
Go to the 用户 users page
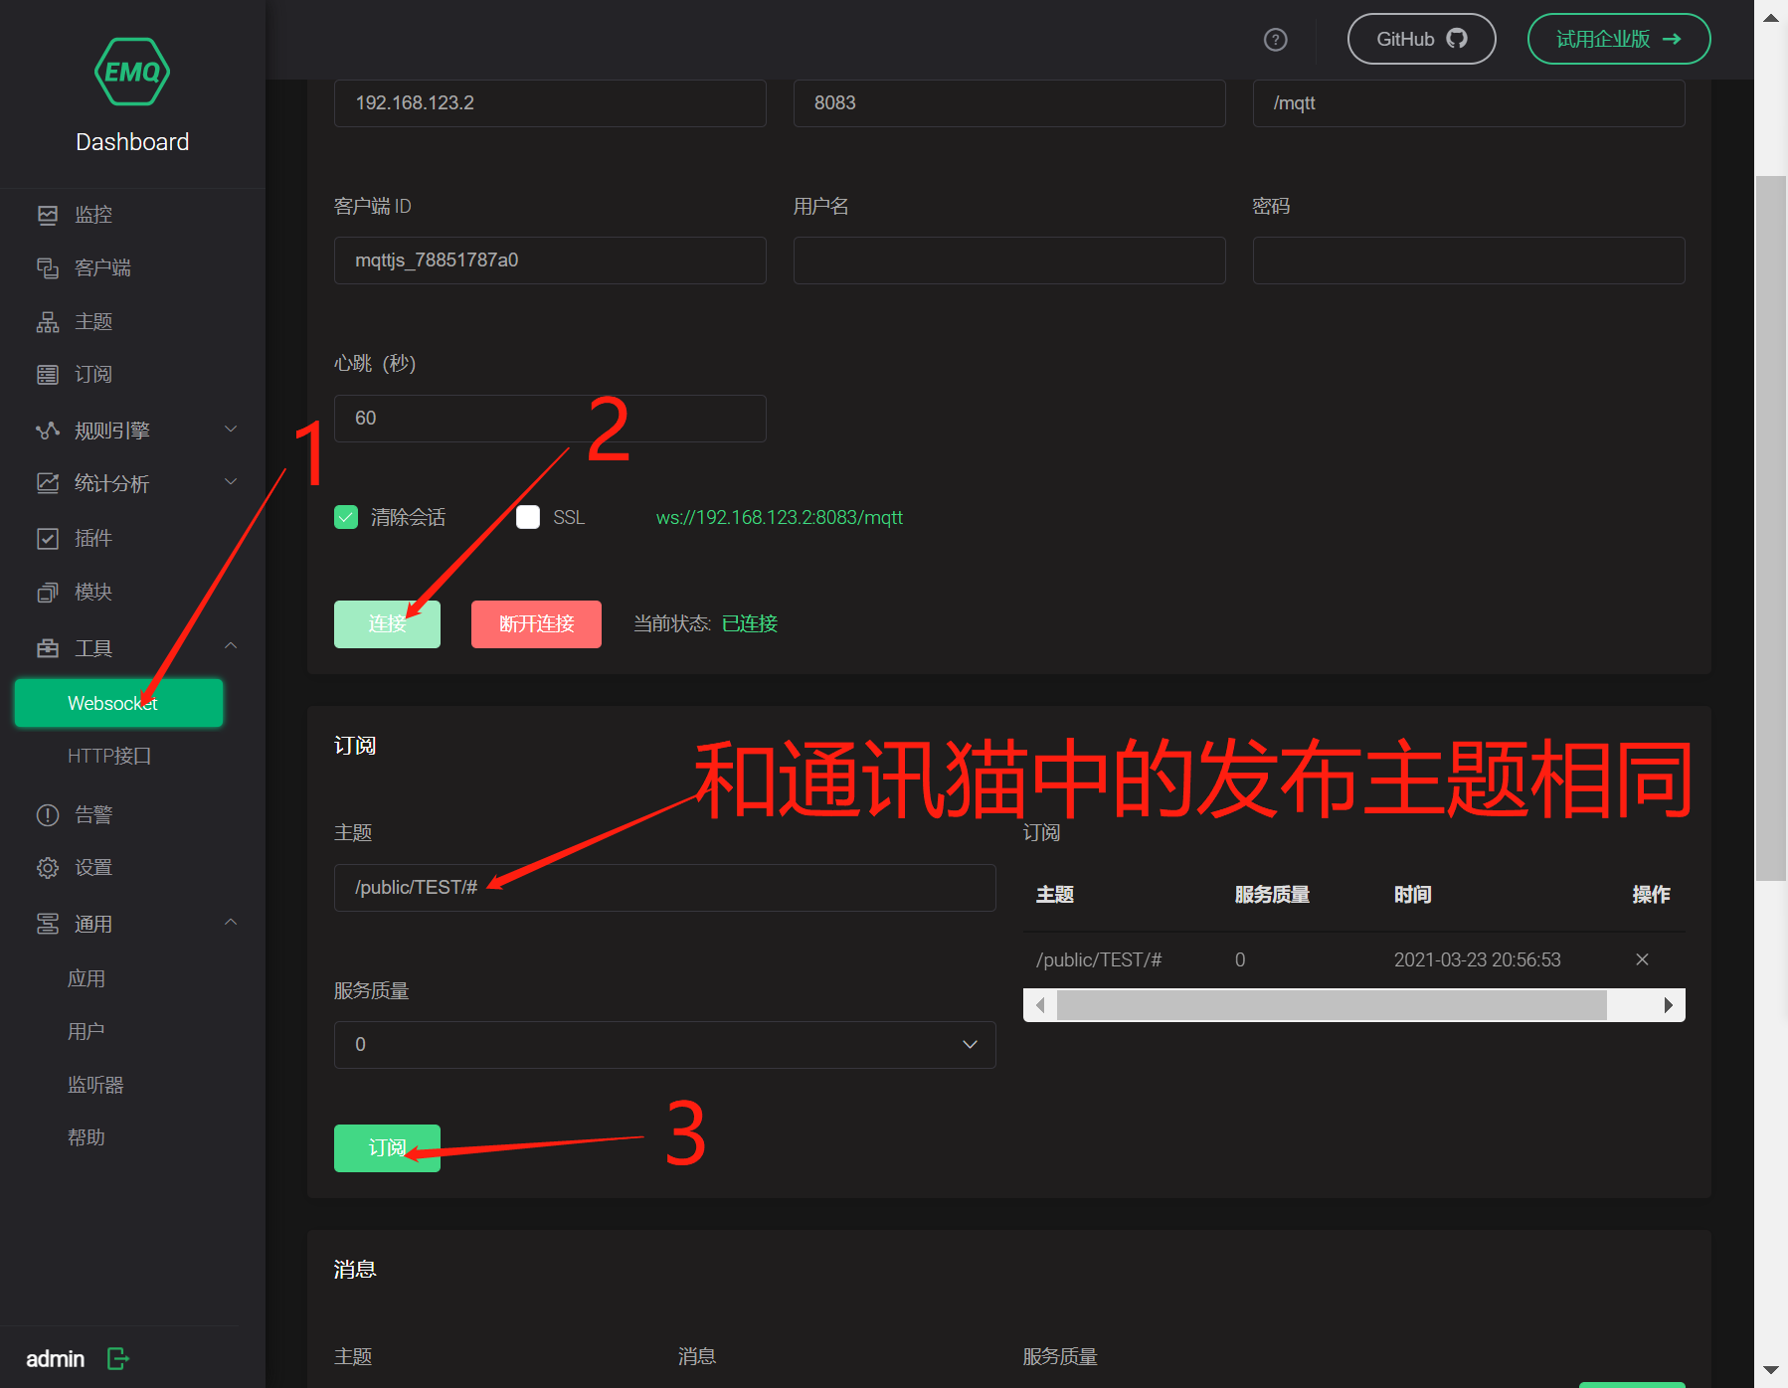point(87,1031)
